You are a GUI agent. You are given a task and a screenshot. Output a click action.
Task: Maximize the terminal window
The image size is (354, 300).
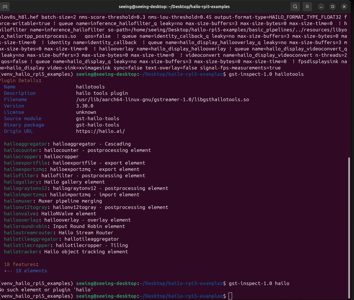coord(333,7)
